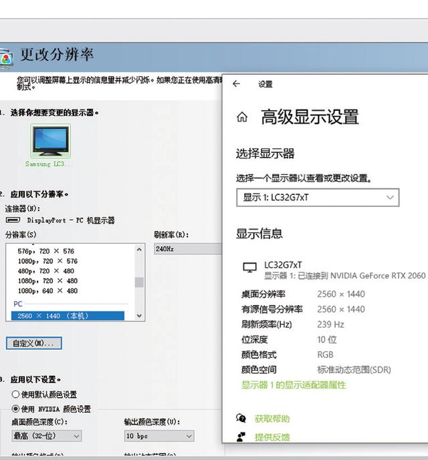Click the back arrow in Settings window
Screen dimensions: 428x460
236,84
